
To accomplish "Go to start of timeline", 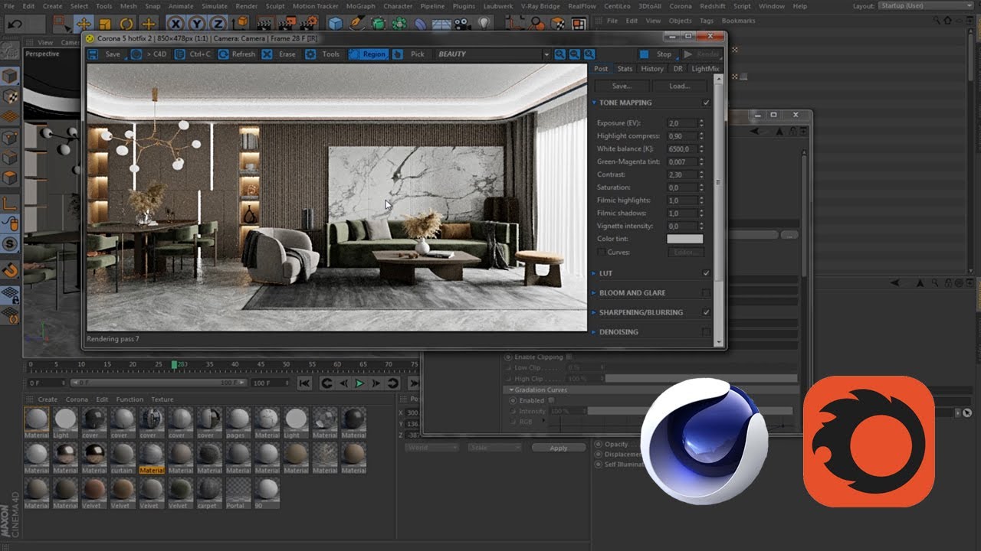I will (x=304, y=383).
